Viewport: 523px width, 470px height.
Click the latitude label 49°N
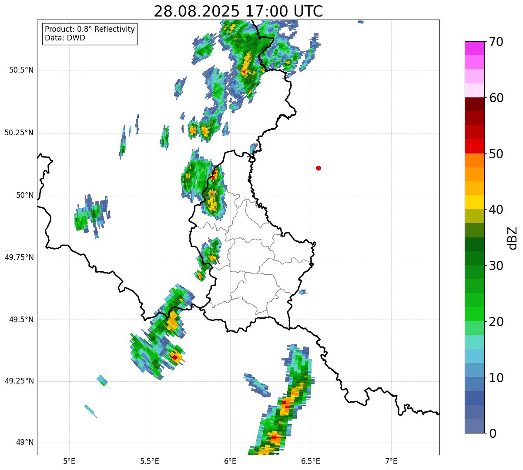tap(25, 443)
